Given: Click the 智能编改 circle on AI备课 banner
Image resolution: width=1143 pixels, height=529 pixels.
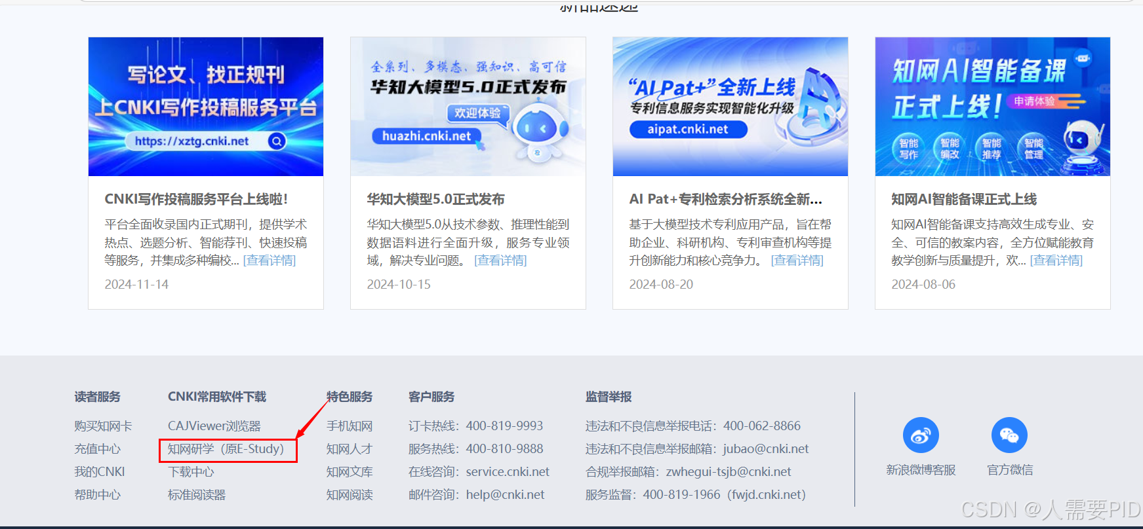Looking at the screenshot, I should (950, 149).
